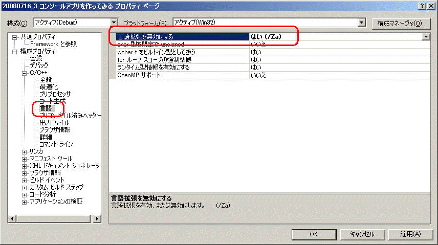Open the 構成 (Configuration) dropdown

[114, 23]
